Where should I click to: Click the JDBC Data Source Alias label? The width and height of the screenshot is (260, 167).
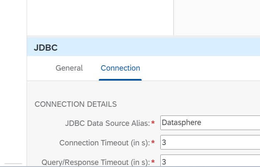tap(108, 123)
